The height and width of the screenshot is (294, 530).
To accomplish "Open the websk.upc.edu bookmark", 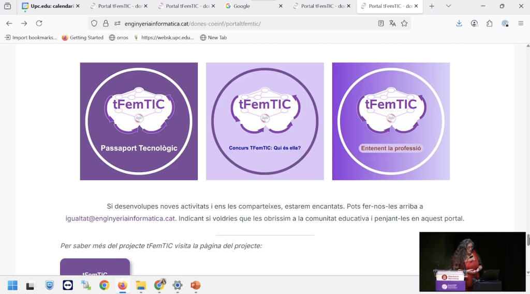I will 164,38.
